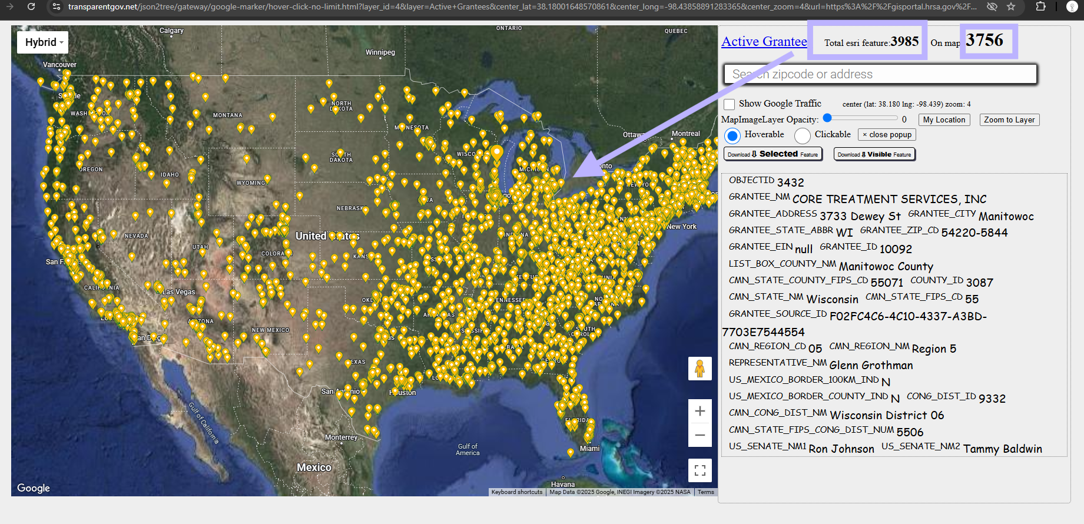Screen dimensions: 1084x524
Task: Download the Selected feature
Action: point(773,154)
